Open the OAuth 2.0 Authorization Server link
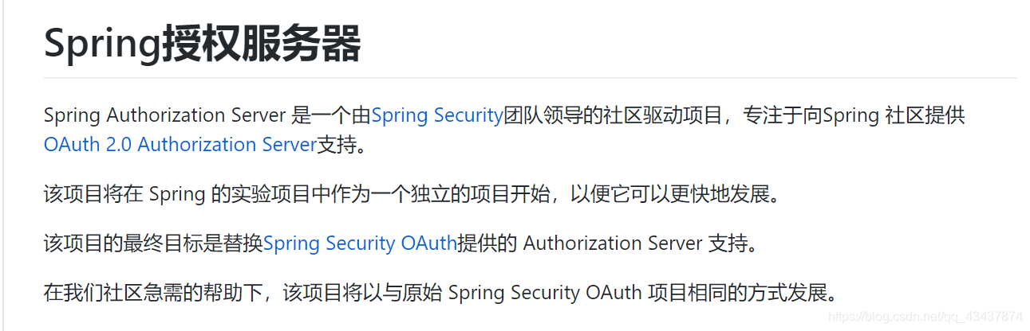The image size is (1030, 331). [180, 145]
